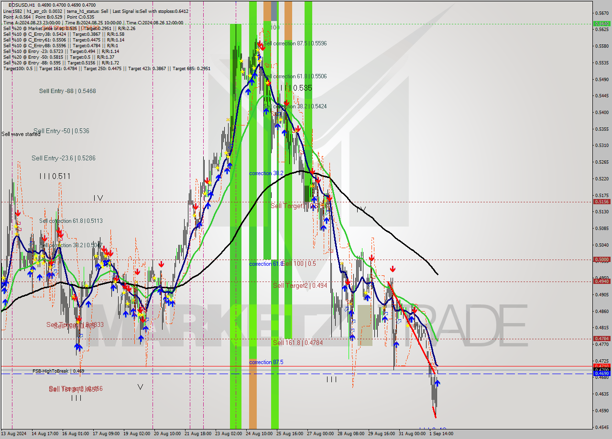This screenshot has height=439, width=612.
Task: Click the '31 Aug 00:00' time label
Action: 413,434
